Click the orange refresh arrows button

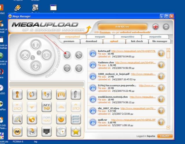(x=32, y=94)
